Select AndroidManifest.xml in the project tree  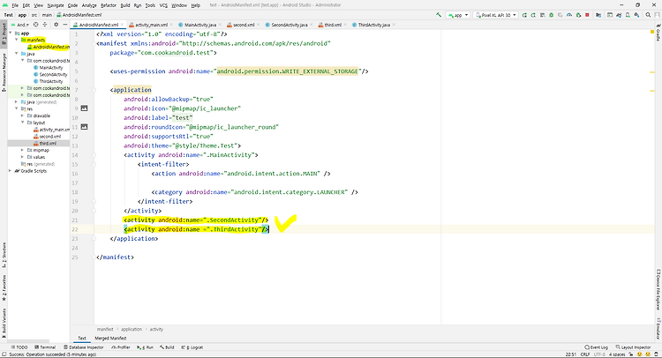pos(49,47)
